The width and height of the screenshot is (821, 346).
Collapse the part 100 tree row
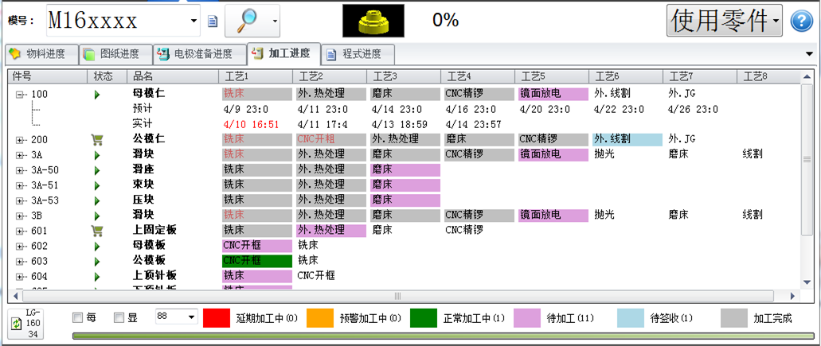click(19, 95)
